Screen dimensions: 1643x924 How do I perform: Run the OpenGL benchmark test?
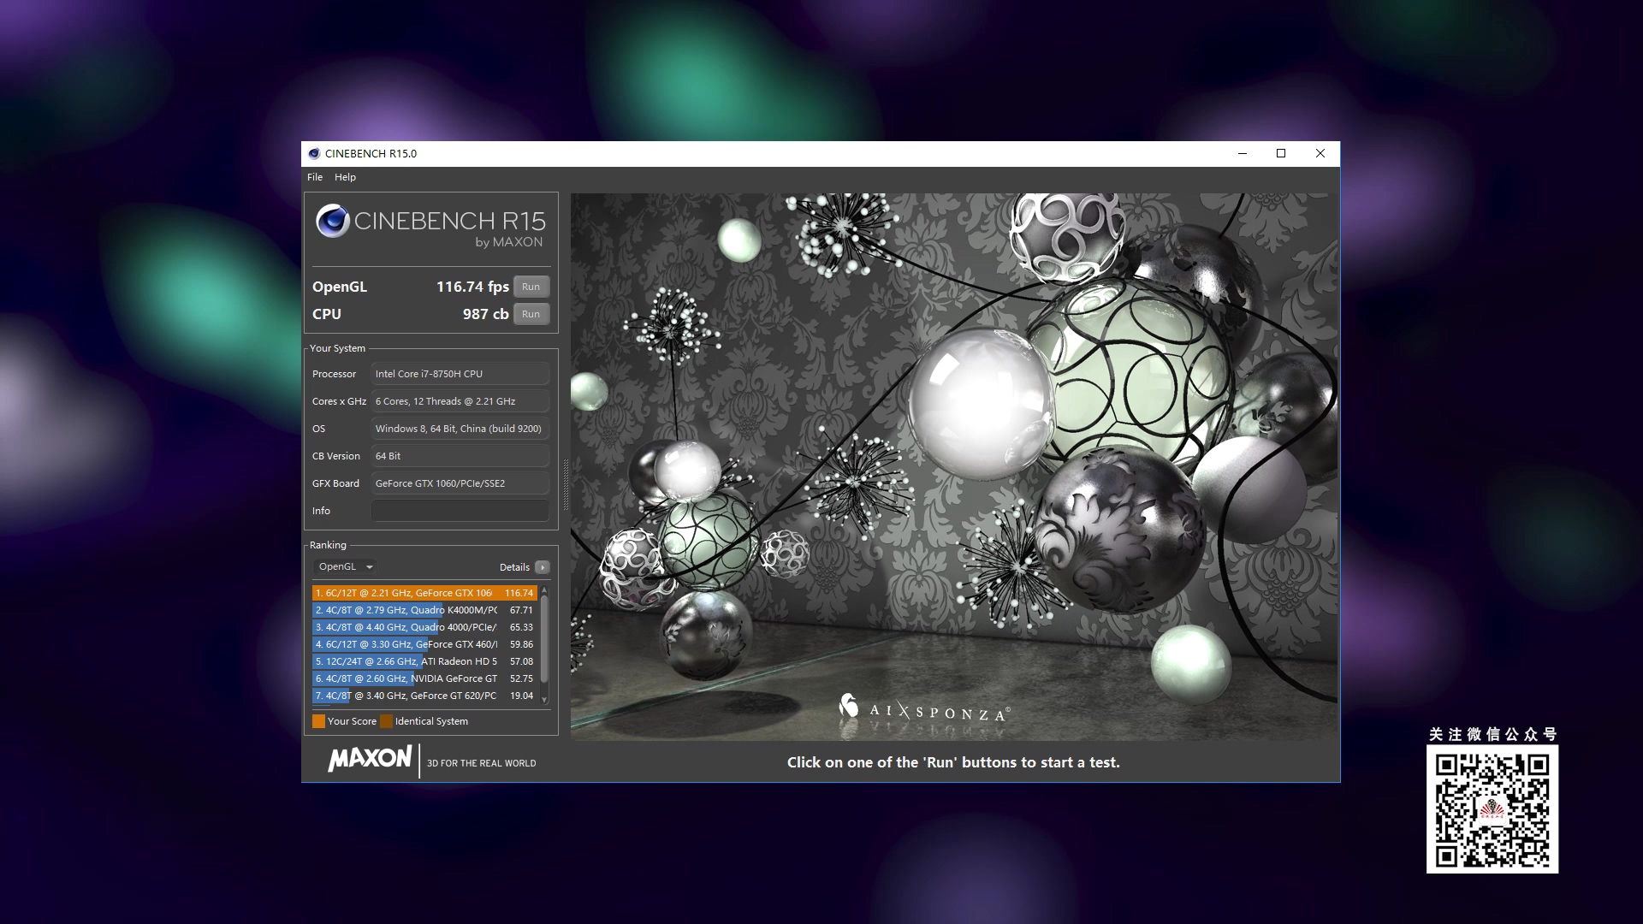click(x=531, y=287)
